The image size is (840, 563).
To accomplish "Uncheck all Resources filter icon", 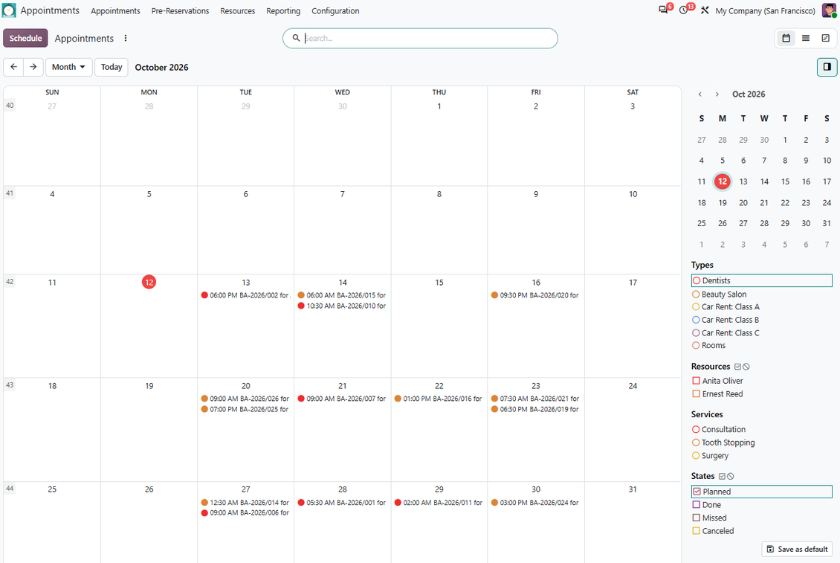I will click(746, 367).
